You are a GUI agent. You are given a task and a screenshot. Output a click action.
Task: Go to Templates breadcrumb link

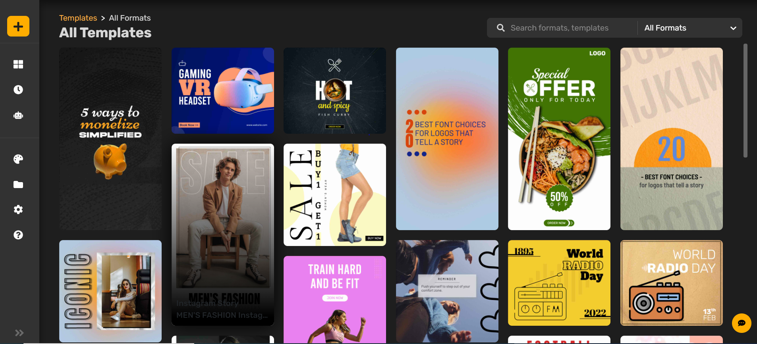point(78,18)
